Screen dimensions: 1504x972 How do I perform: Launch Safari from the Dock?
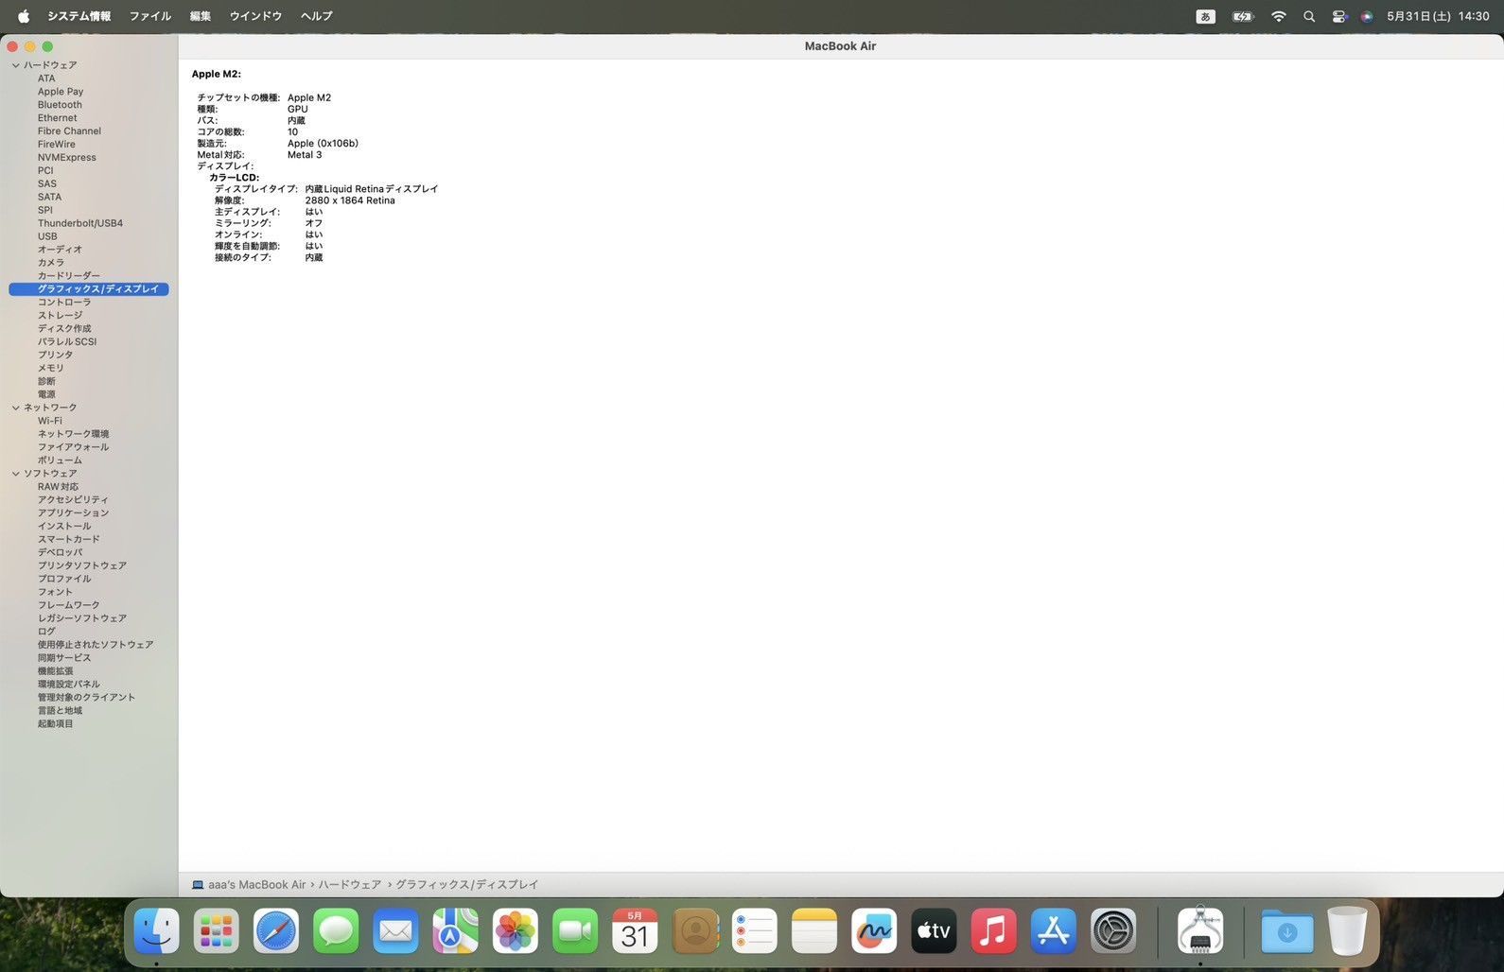point(276,931)
